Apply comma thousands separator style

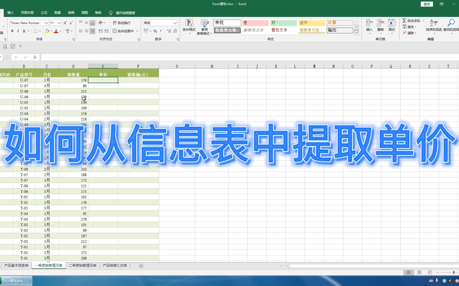click(x=161, y=31)
